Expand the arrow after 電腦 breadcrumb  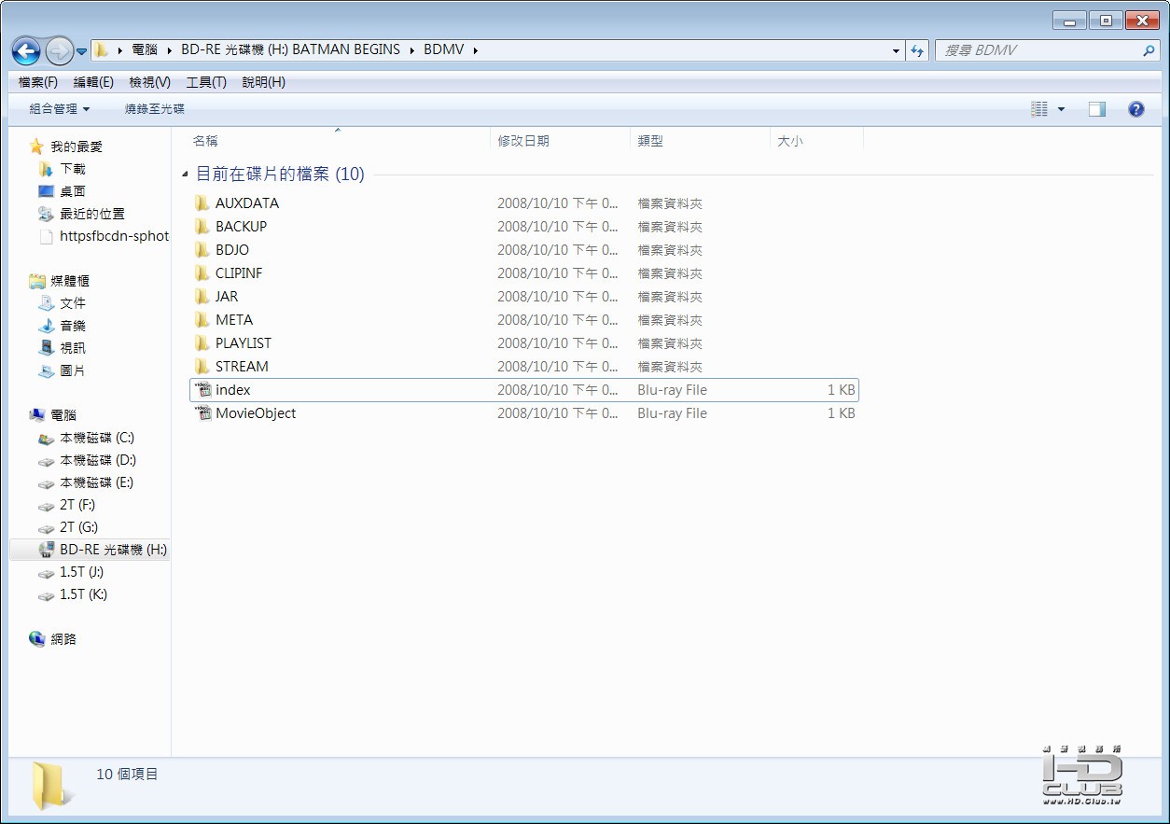(170, 50)
